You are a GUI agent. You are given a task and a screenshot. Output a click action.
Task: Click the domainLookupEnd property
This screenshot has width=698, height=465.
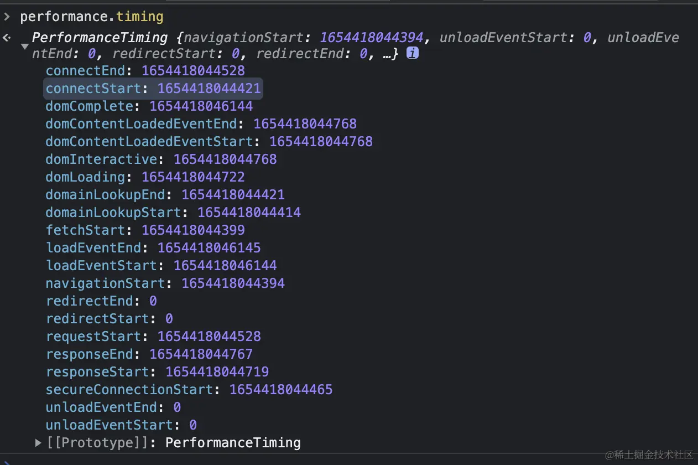coord(165,195)
